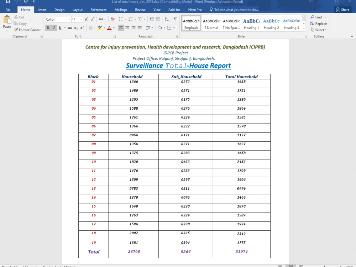Open the font size 14 dropdown
Image resolution: width=356 pixels, height=267 pixels.
click(81, 20)
